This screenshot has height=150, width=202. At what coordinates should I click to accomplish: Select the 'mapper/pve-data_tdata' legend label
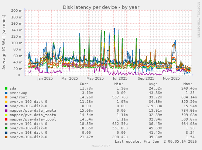pos(33,115)
